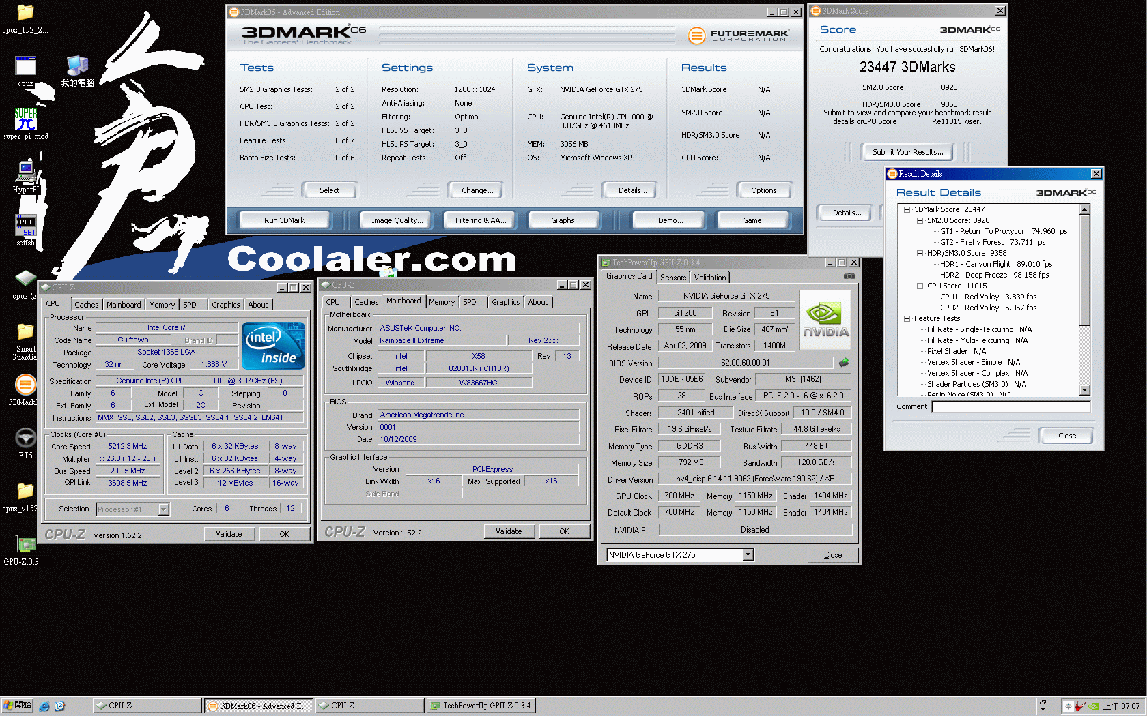The width and height of the screenshot is (1147, 716).
Task: Click the Futuremark Corporation logo
Action: (738, 35)
